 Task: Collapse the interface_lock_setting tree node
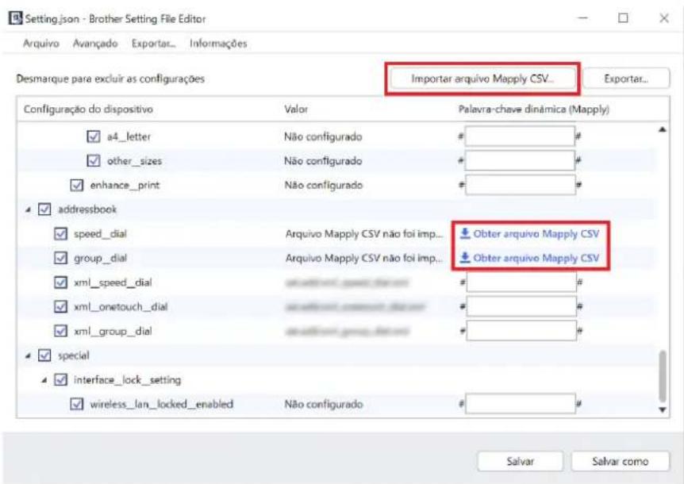(x=44, y=380)
